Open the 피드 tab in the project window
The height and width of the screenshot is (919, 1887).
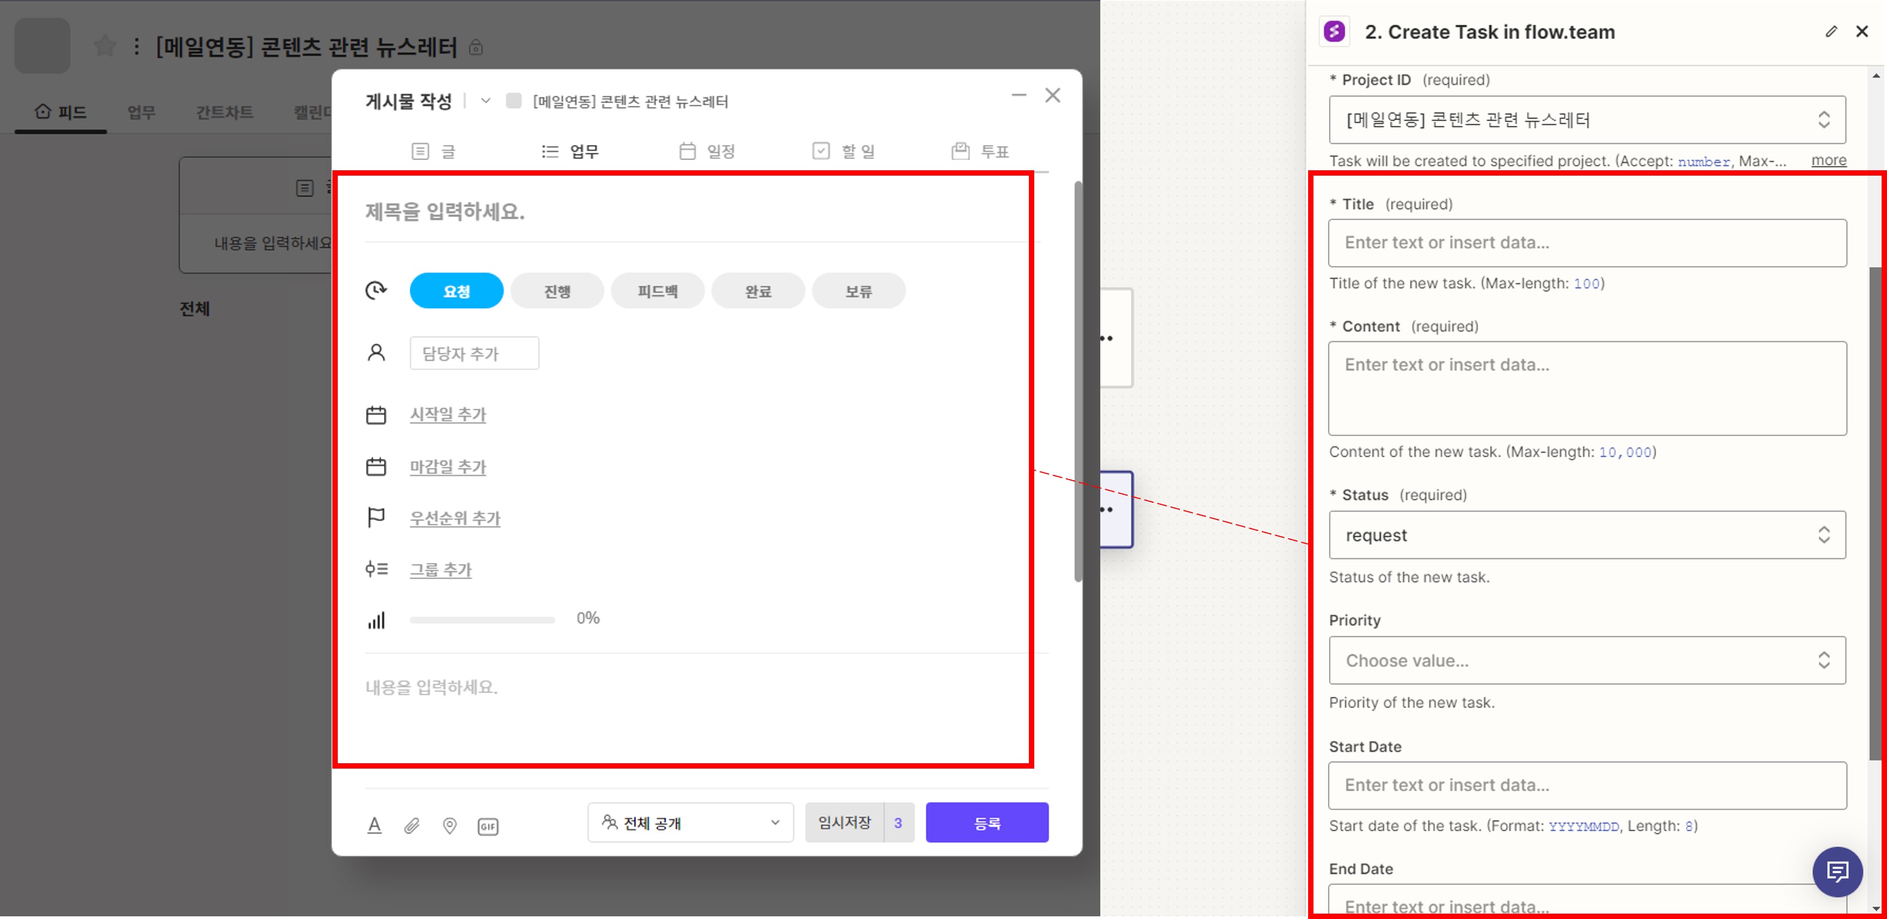click(x=61, y=112)
